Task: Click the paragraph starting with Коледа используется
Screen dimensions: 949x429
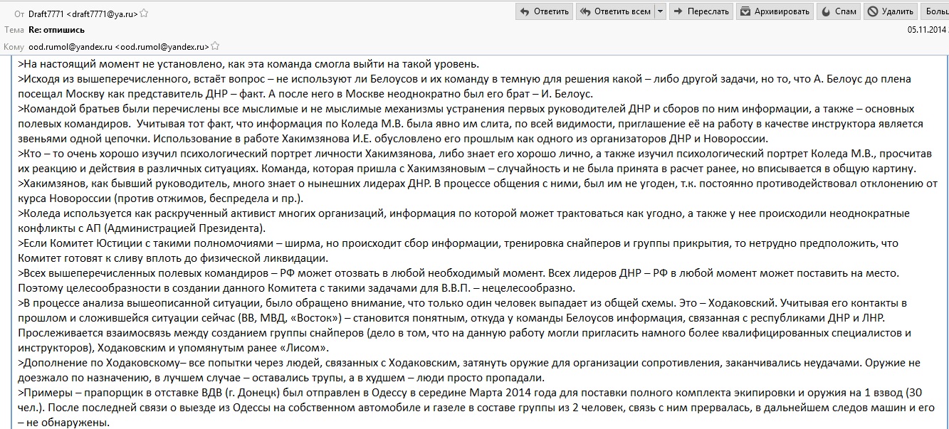Action: [464, 221]
